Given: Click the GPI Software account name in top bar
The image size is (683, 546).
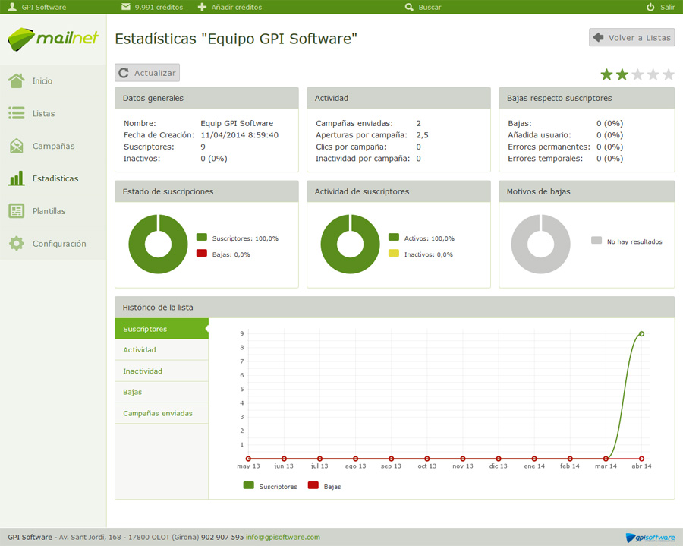Looking at the screenshot, I should [44, 8].
